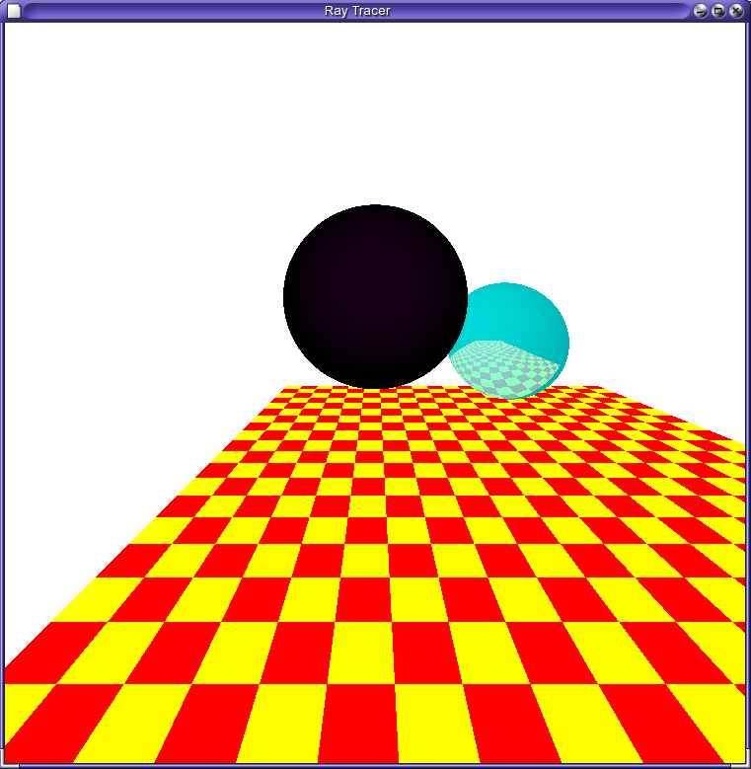Minimize the Ray Tracer window
The image size is (751, 769).
click(701, 11)
